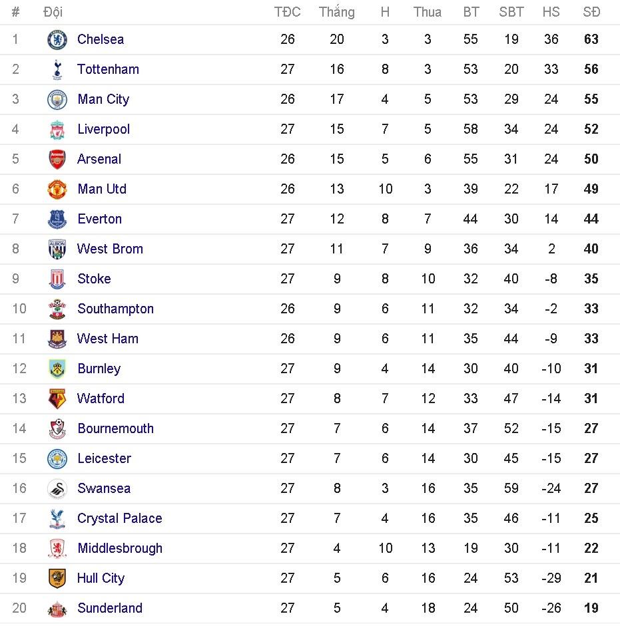Open the Bournemouth team link

pos(115,428)
